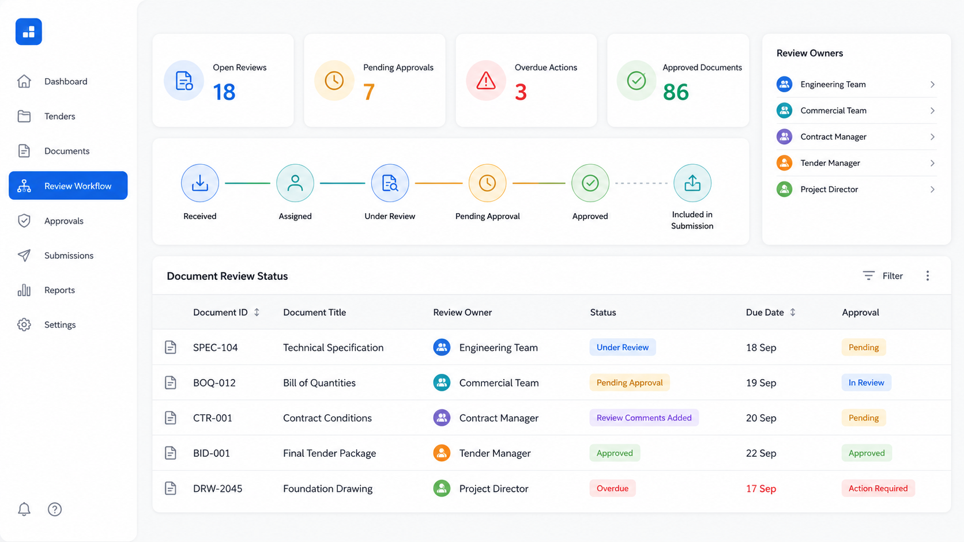
Task: Click the notifications bell icon
Action: pyautogui.click(x=24, y=509)
